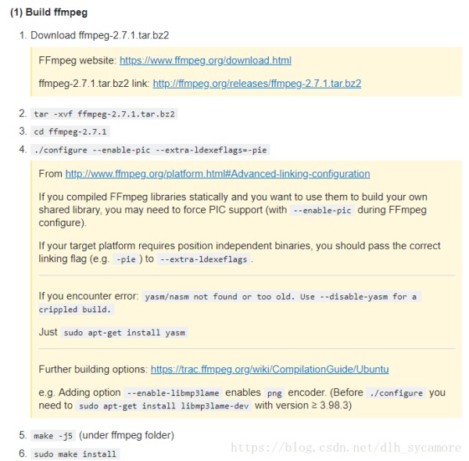
Task: Open the FFmpeg download.html website link
Action: tap(206, 60)
